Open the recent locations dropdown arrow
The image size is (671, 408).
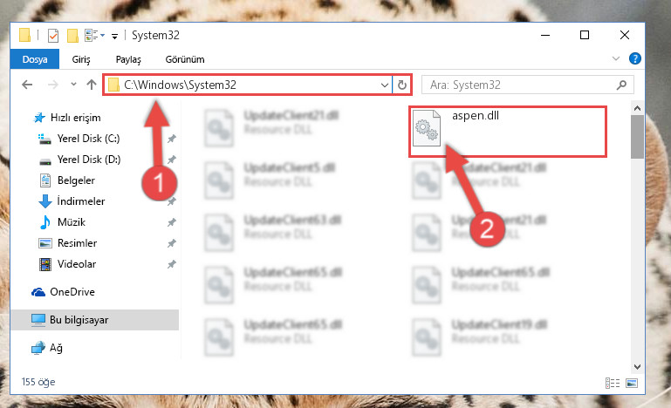(73, 85)
